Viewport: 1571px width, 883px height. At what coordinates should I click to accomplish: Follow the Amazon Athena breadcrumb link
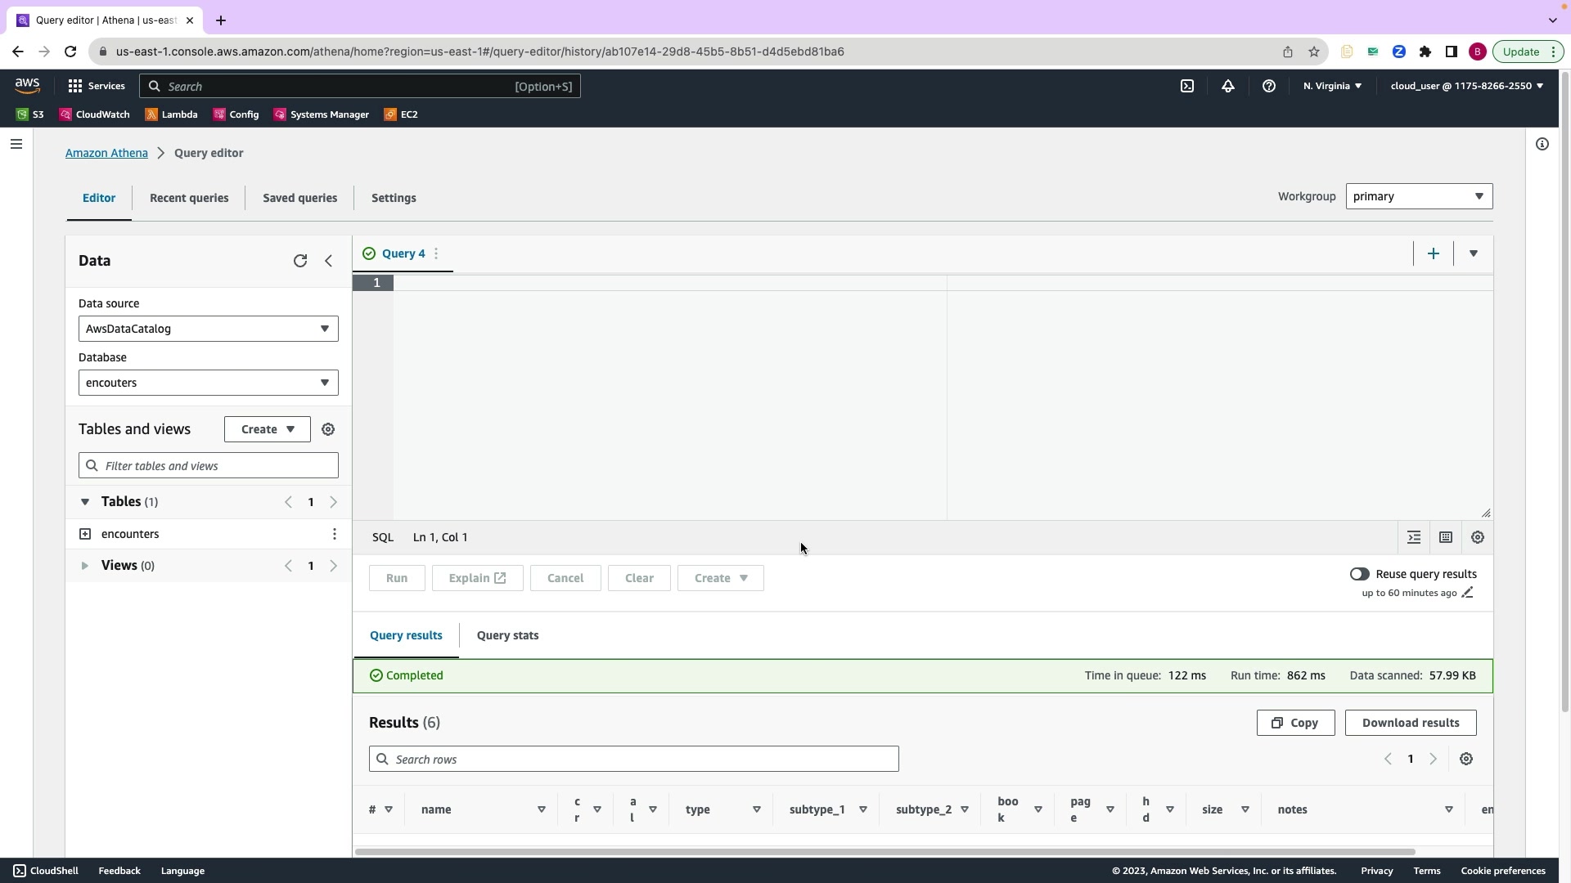106,153
